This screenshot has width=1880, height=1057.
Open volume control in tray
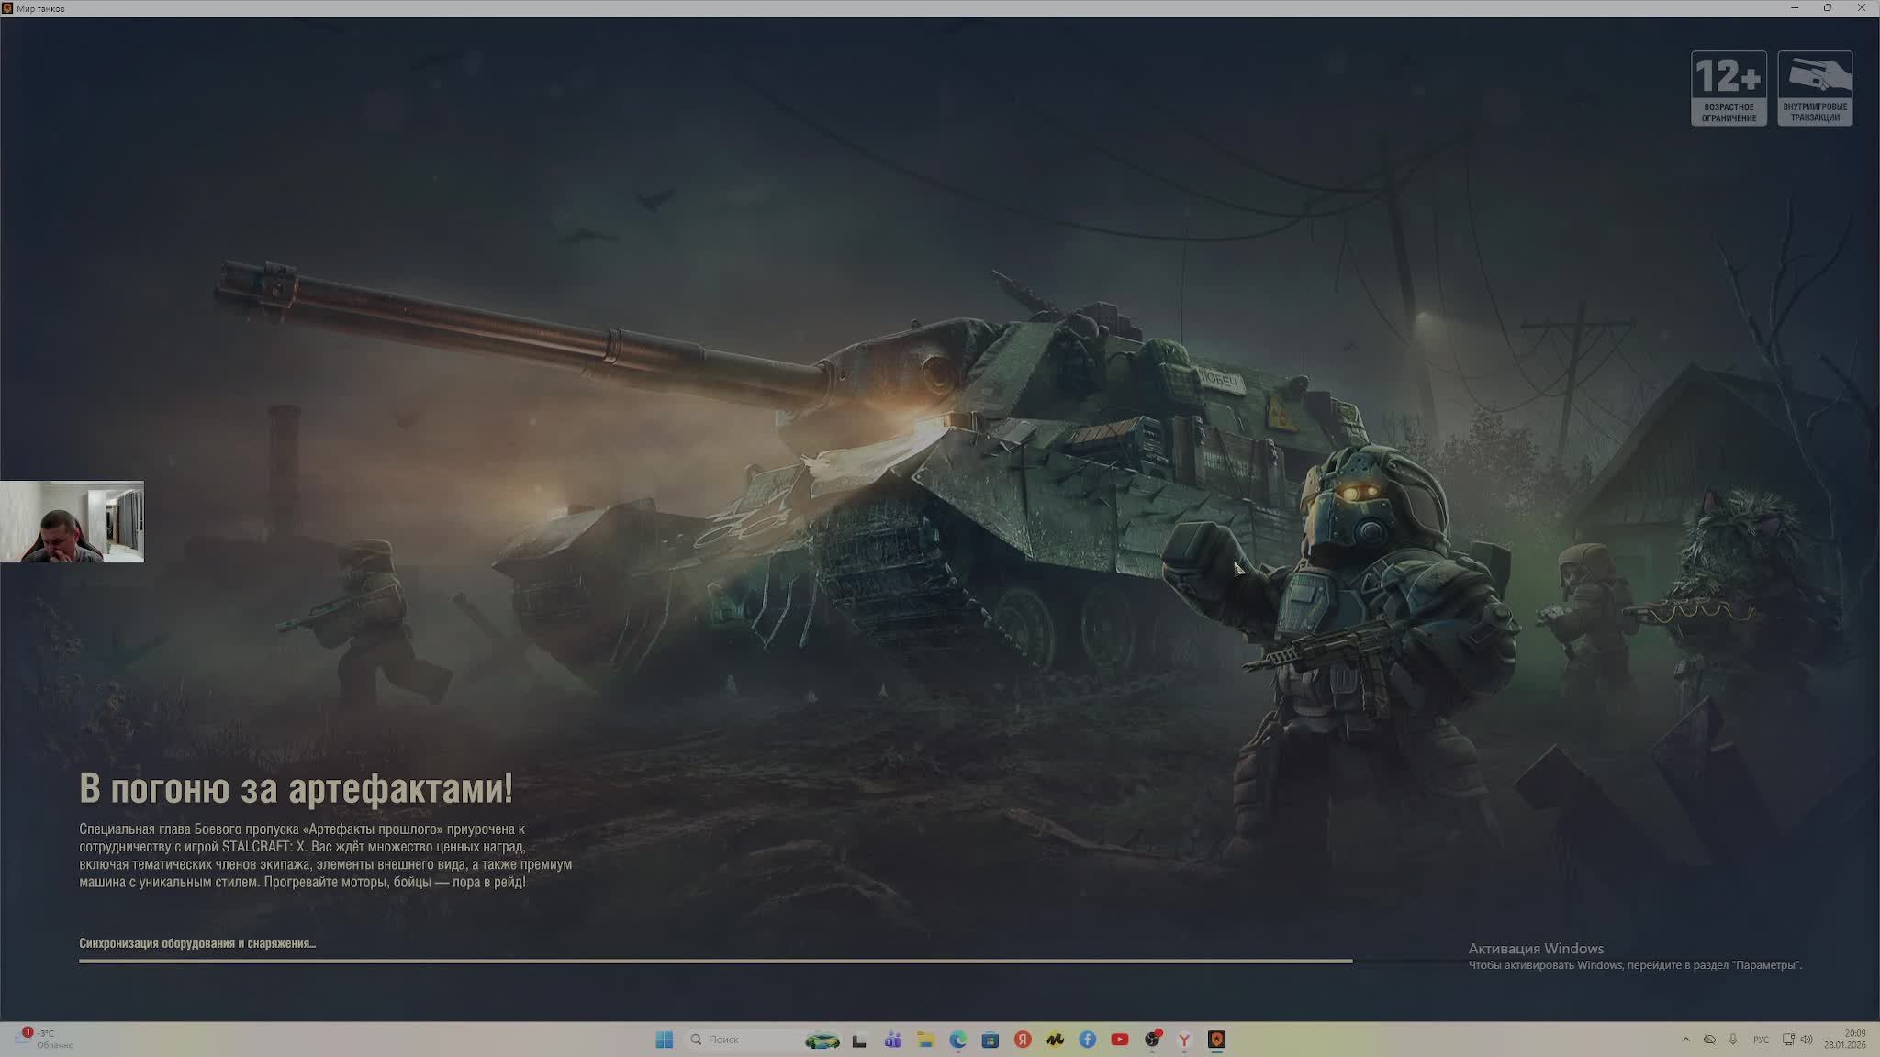1807,1040
